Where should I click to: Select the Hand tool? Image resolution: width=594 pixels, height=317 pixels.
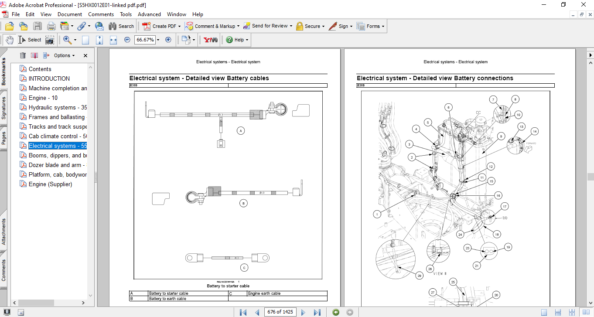pos(10,40)
